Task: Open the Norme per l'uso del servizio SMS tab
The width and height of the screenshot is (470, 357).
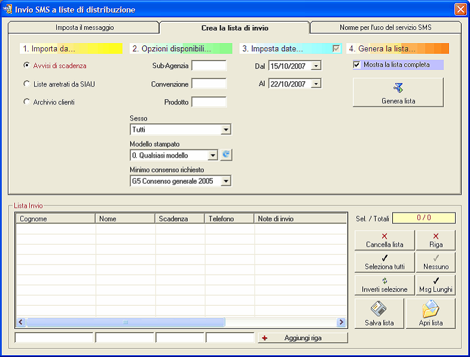Action: pyautogui.click(x=386, y=27)
